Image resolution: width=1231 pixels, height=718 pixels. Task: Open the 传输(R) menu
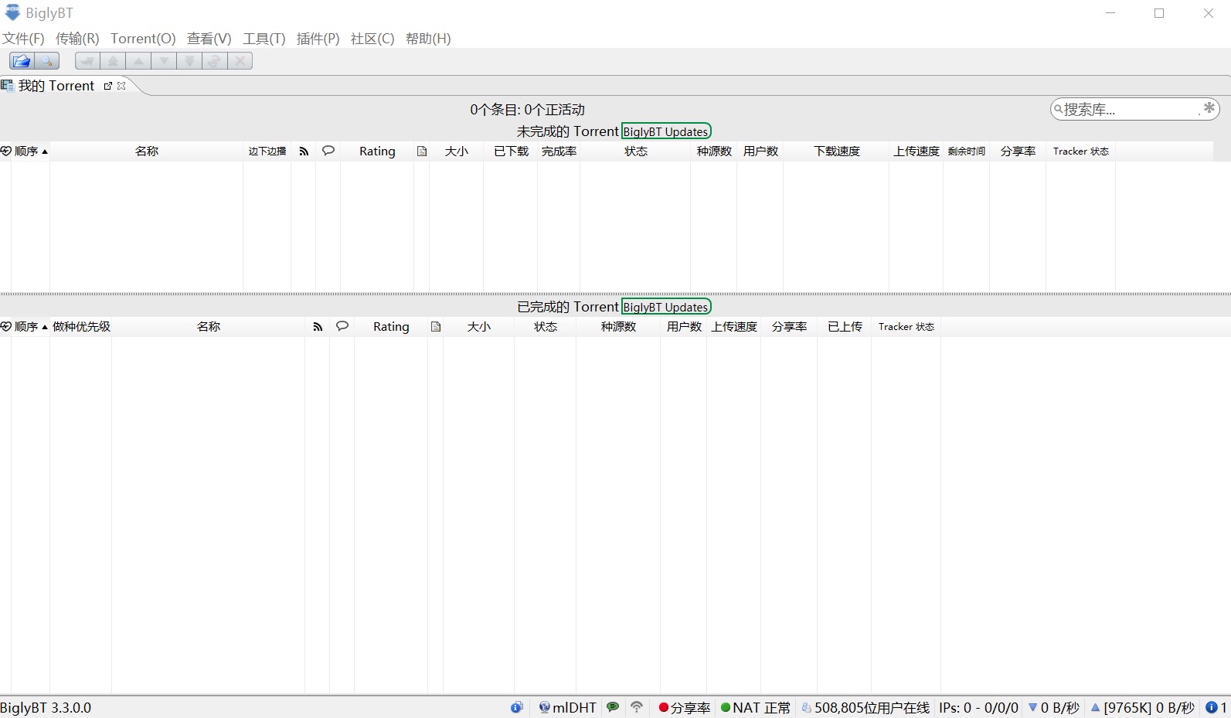coord(77,39)
